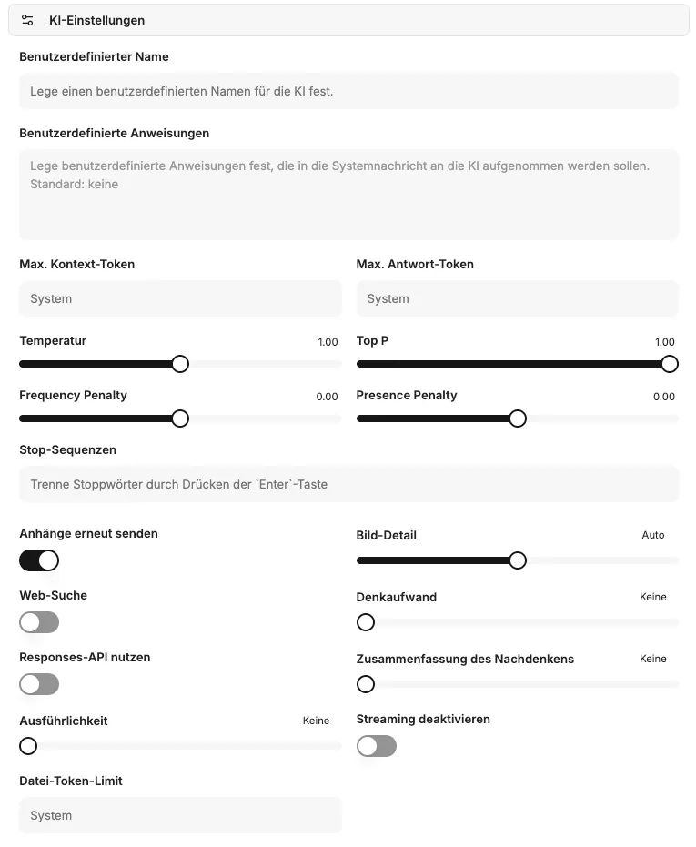The height and width of the screenshot is (847, 696).
Task: Click the Max. Antwort-Token field
Action: point(517,298)
